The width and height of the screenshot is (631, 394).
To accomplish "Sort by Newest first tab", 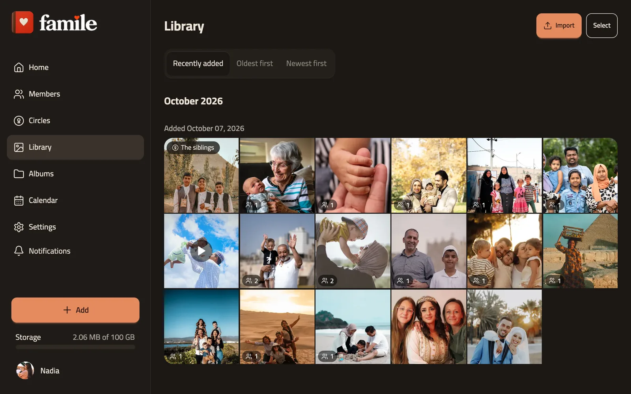I will click(306, 63).
